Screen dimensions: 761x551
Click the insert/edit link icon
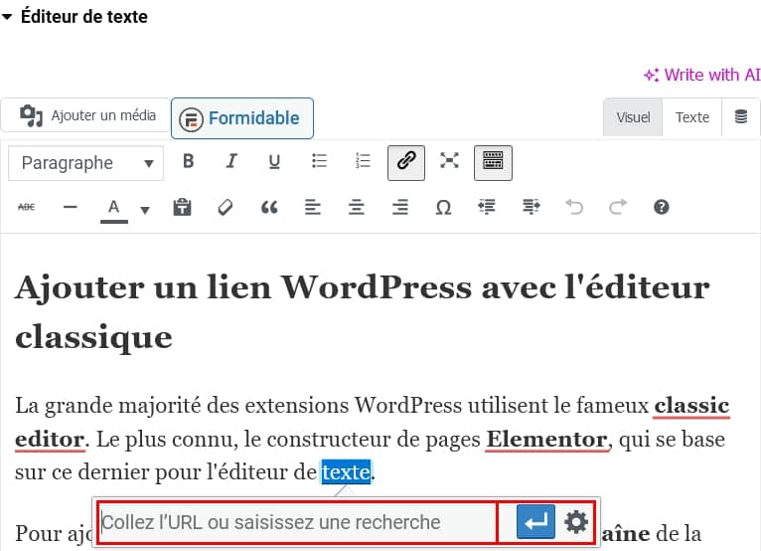[406, 163]
